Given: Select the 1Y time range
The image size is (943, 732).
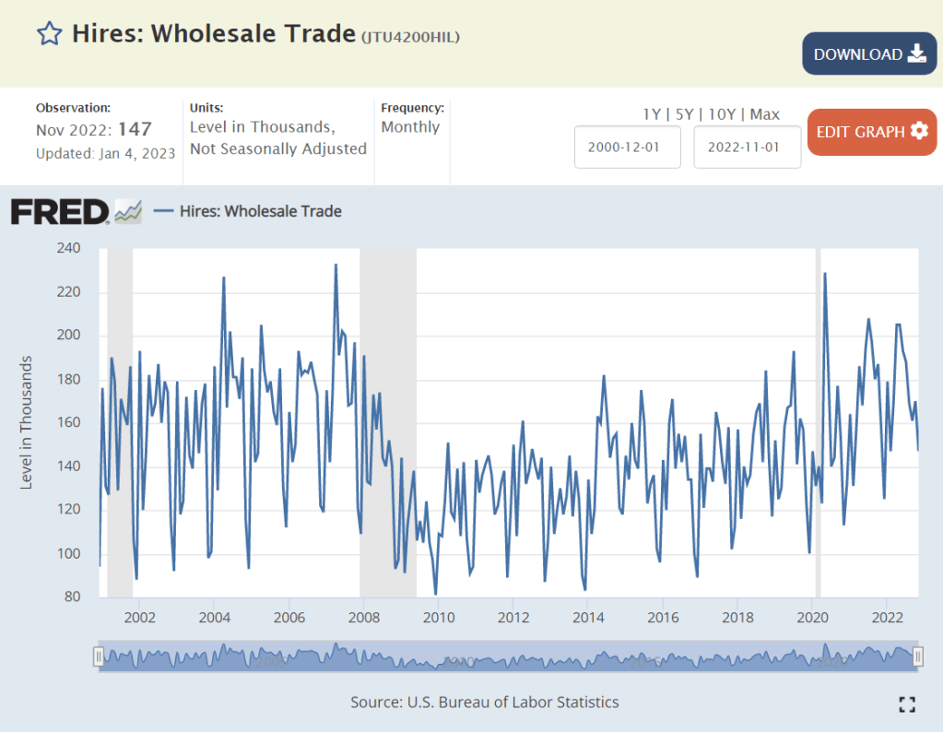Looking at the screenshot, I should coord(652,114).
